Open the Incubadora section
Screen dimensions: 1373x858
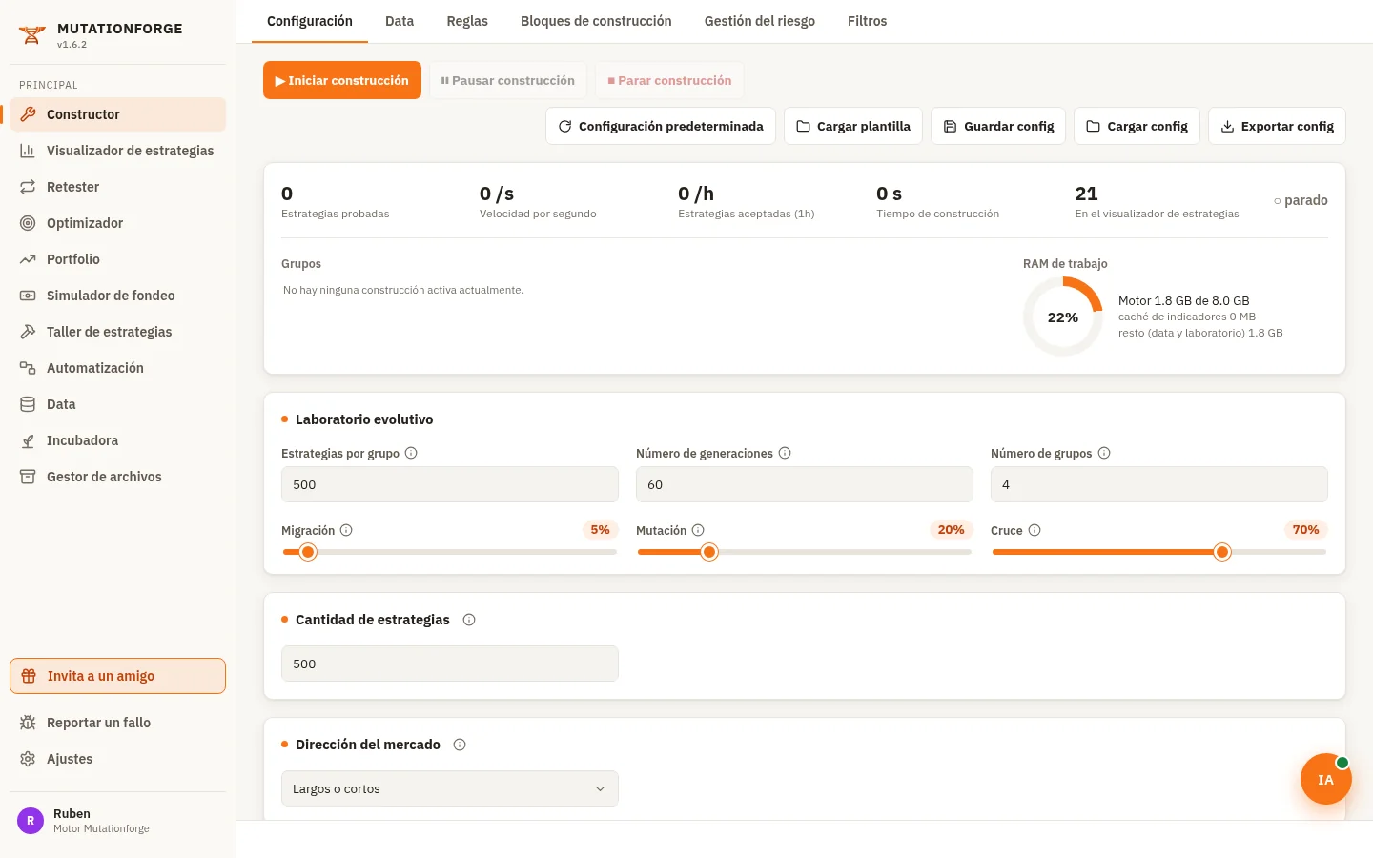[117, 440]
